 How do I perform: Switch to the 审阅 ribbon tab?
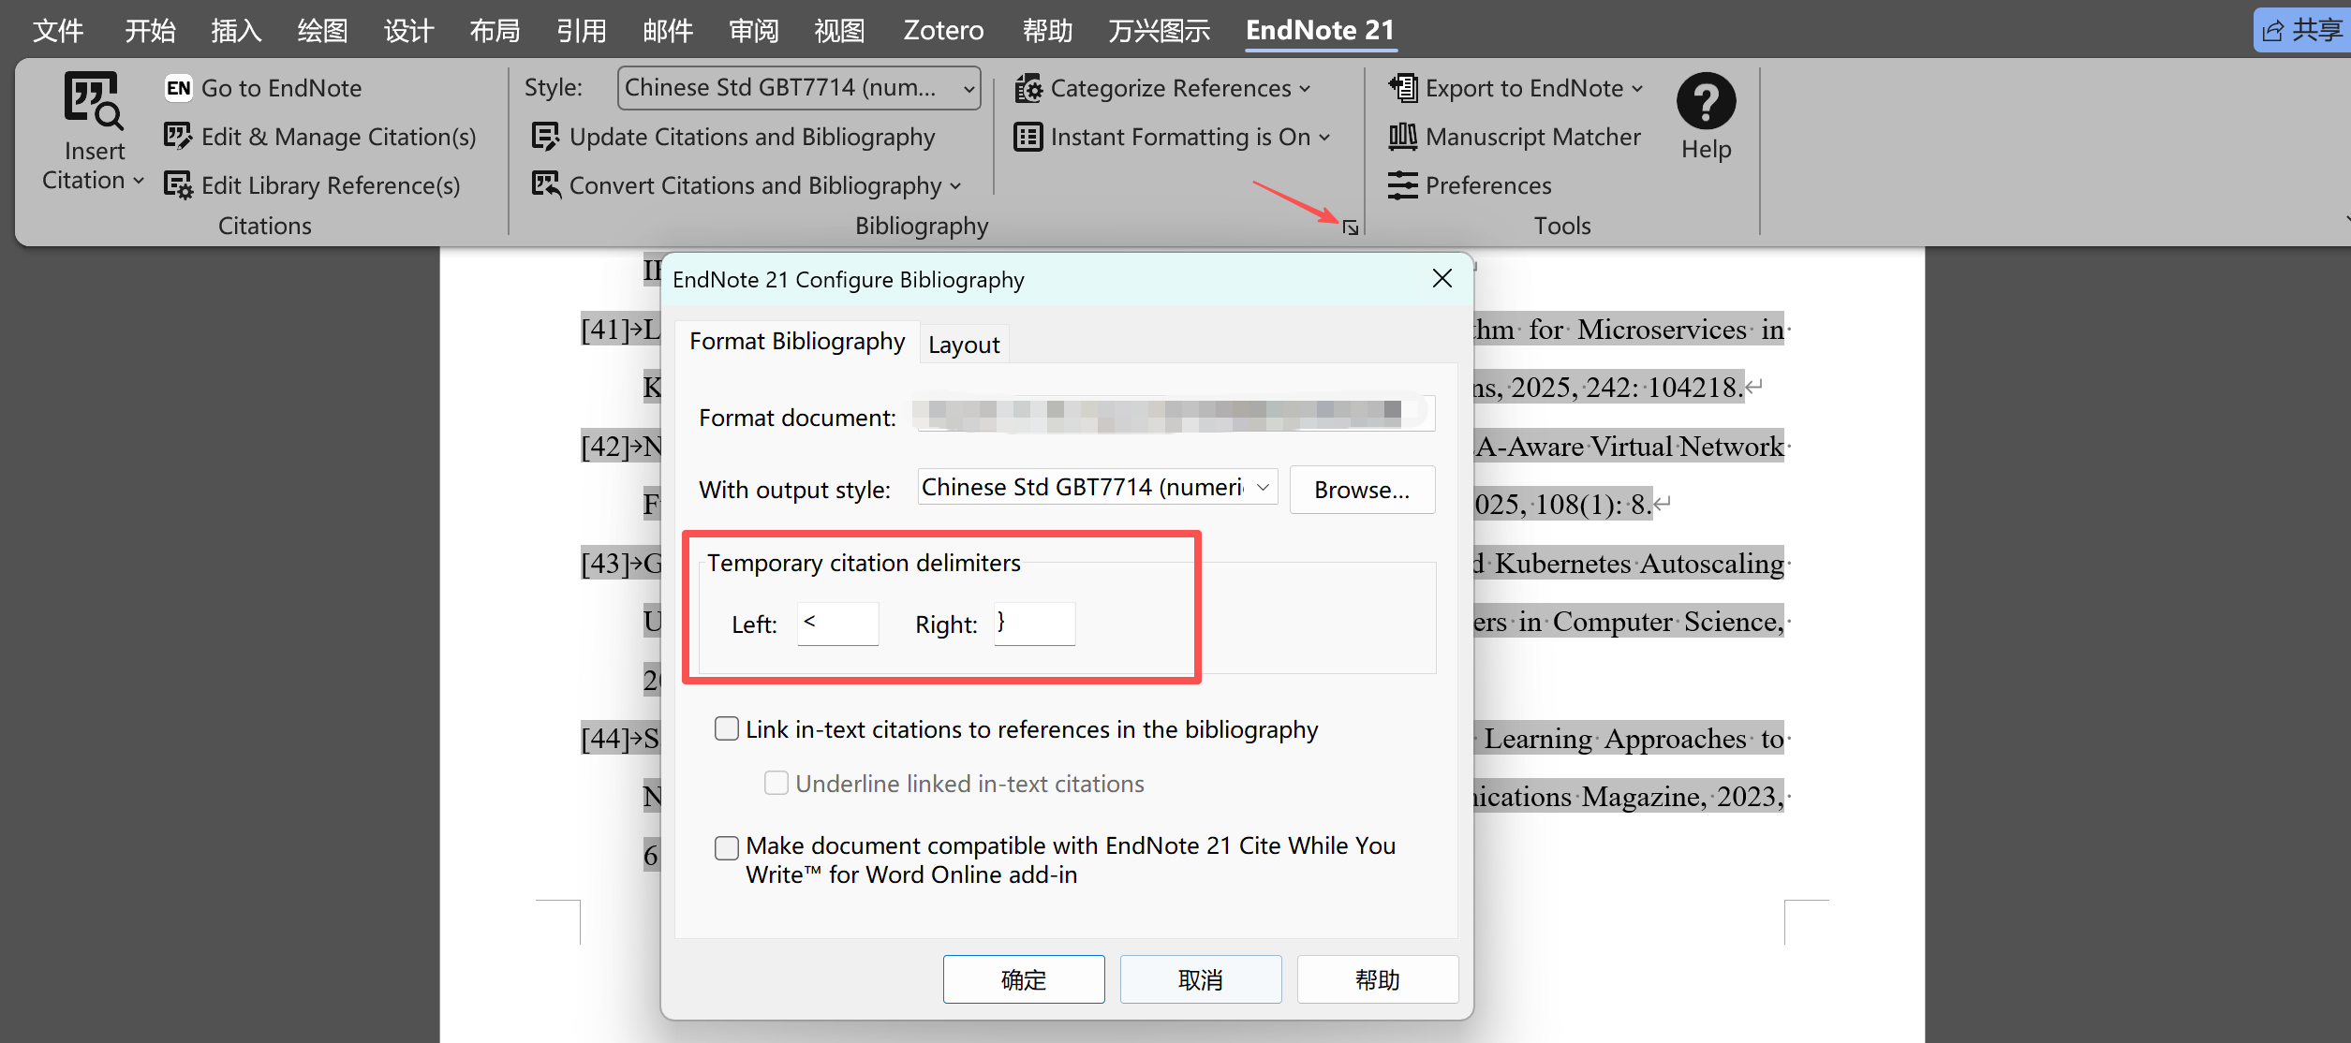[754, 31]
